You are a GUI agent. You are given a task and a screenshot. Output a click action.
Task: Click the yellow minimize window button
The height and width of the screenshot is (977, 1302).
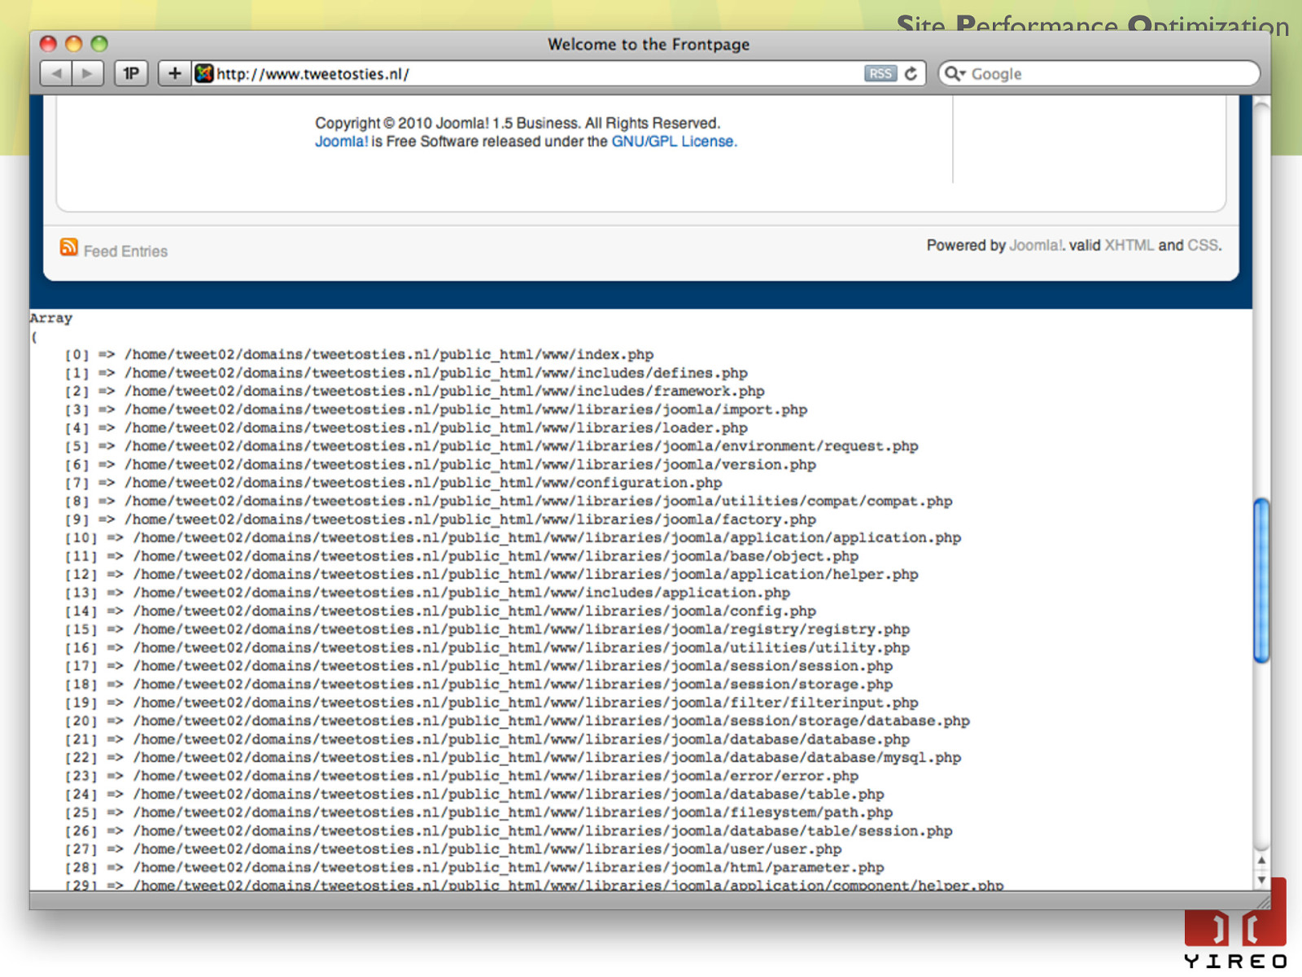(74, 44)
